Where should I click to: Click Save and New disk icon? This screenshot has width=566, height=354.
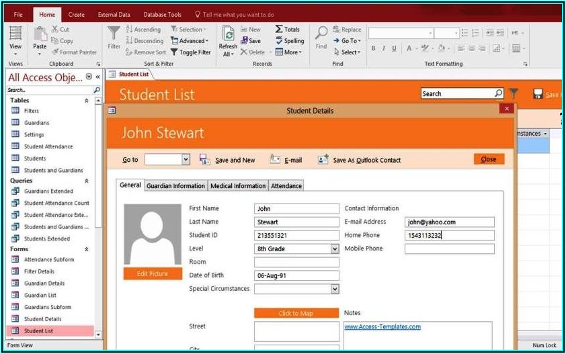(x=204, y=160)
